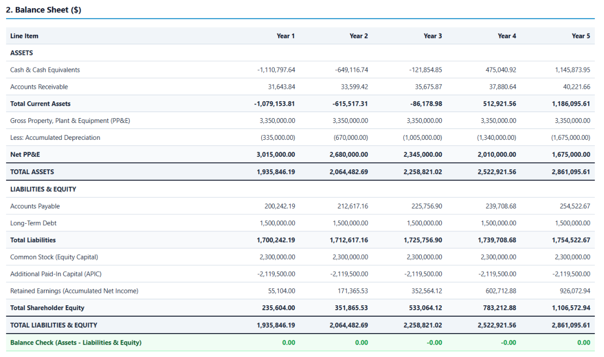Click the '2. Balance Sheet ($)' heading
The height and width of the screenshot is (357, 604).
tap(44, 10)
